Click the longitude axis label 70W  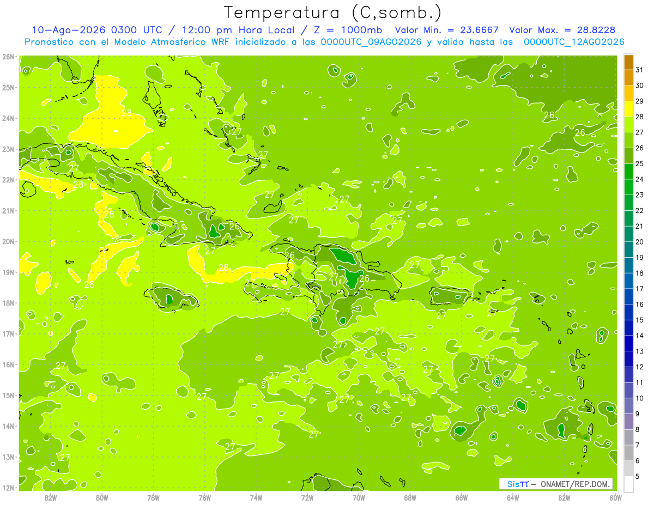(359, 497)
